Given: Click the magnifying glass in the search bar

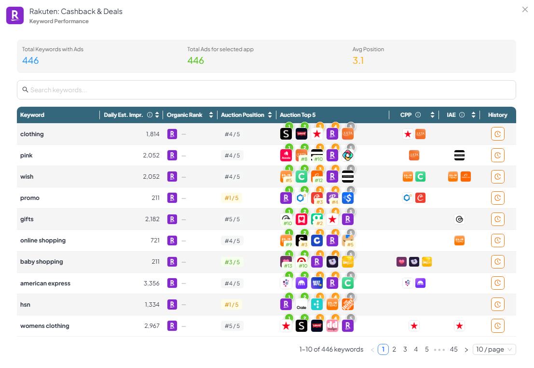Looking at the screenshot, I should [25, 90].
